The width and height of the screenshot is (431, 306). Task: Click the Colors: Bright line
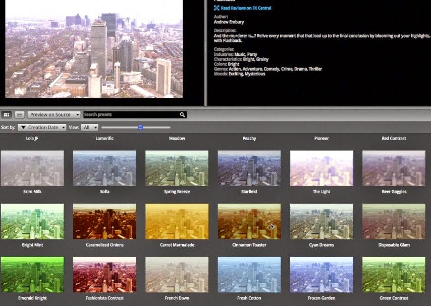click(x=227, y=65)
